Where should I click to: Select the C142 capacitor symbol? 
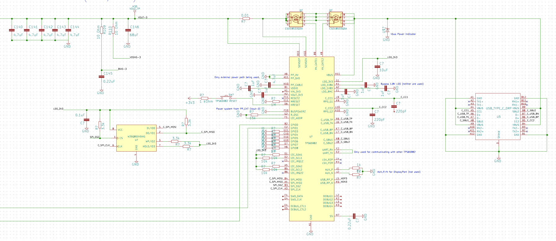[x=42, y=30]
